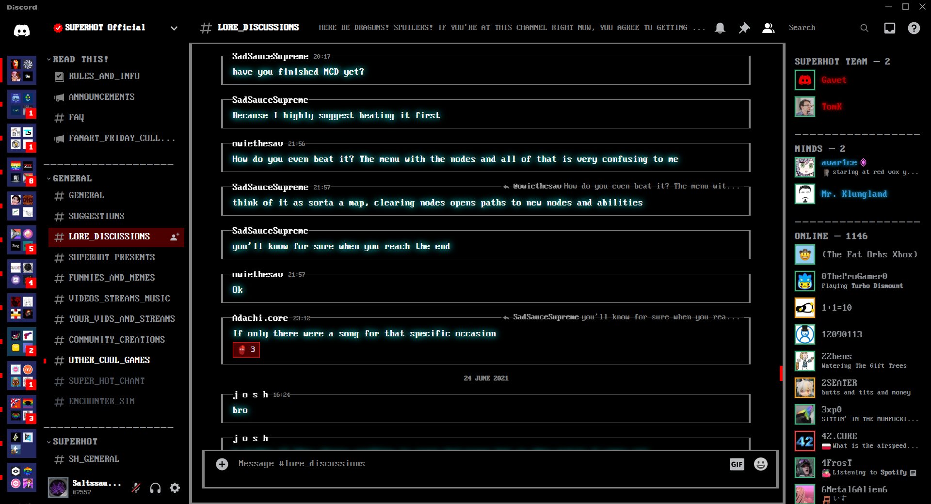Open Gavet's profile in member list
Screen dimensions: 931x504
click(833, 80)
